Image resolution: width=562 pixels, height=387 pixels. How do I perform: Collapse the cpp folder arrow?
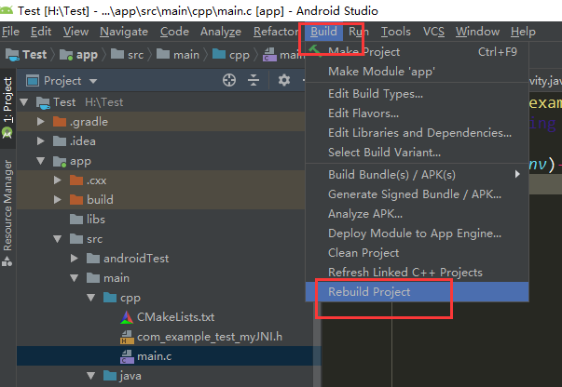coord(91,298)
